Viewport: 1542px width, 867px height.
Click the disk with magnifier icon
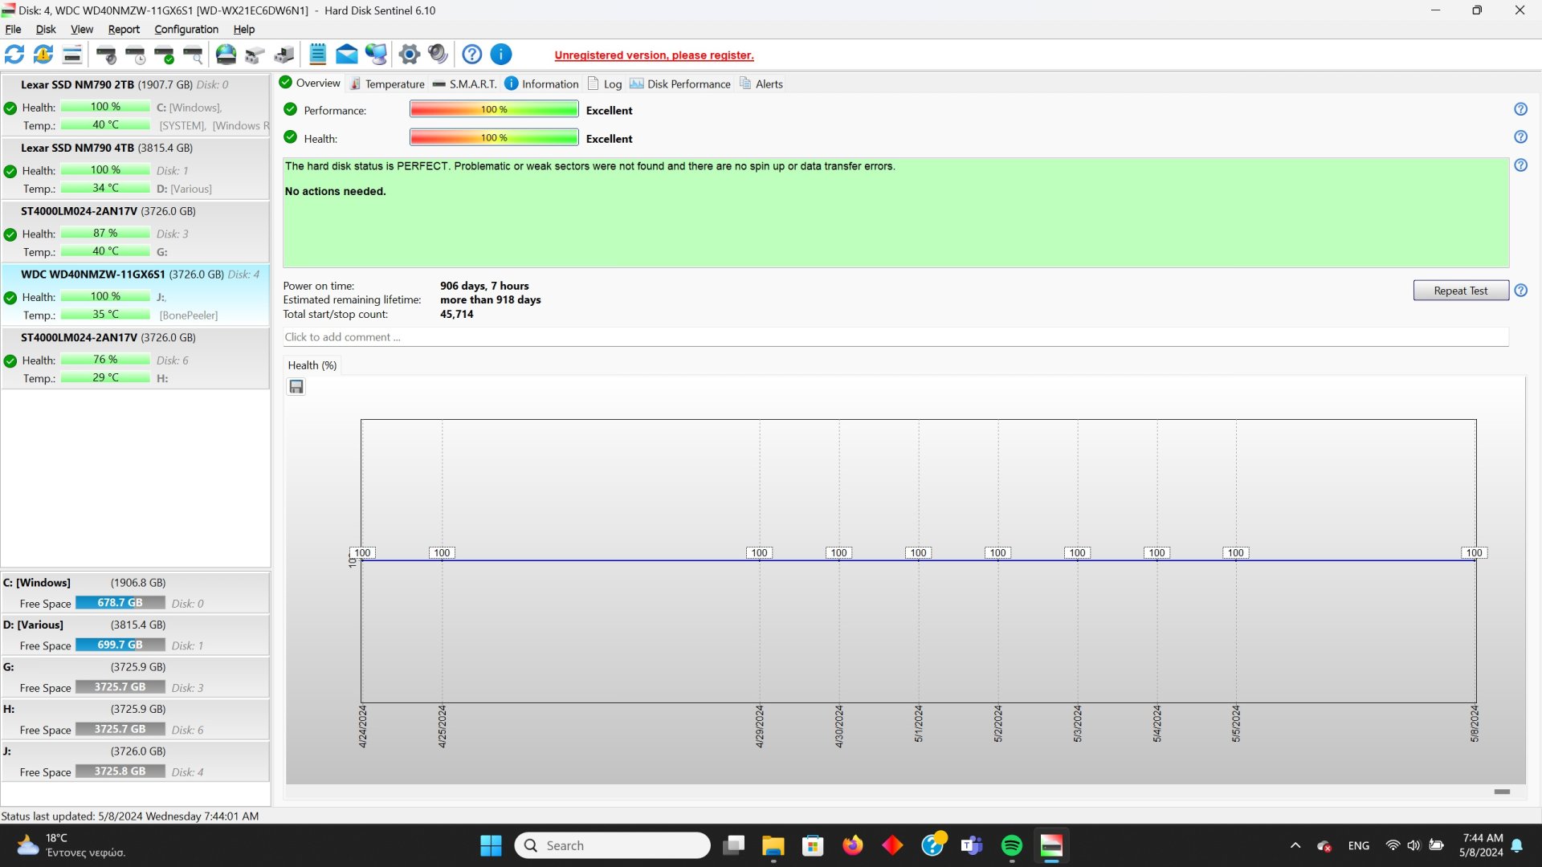(x=193, y=55)
